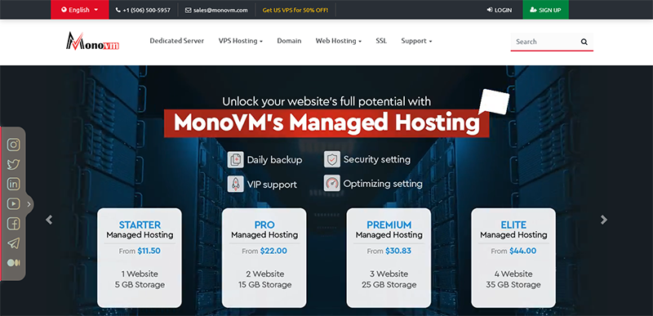
Task: Select the PREMIUM Managed Hosting card
Action: tap(389, 258)
